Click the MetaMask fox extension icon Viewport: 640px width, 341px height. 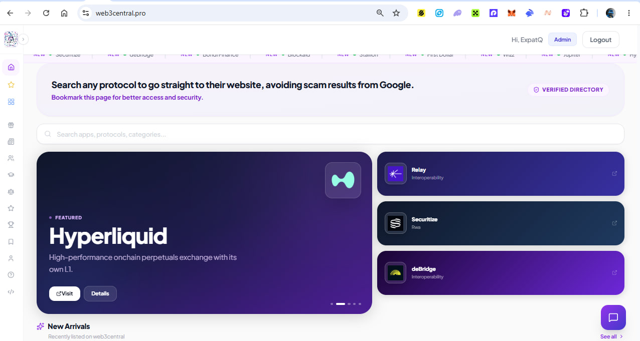512,13
